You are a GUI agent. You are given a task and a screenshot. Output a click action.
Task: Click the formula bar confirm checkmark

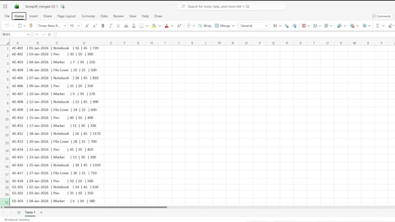pos(44,34)
